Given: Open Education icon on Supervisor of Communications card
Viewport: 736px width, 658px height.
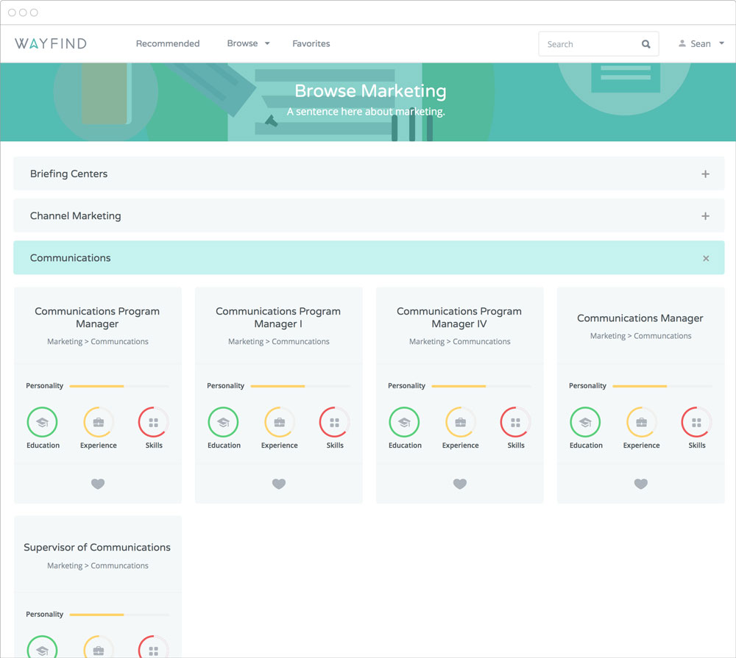Looking at the screenshot, I should pyautogui.click(x=42, y=647).
